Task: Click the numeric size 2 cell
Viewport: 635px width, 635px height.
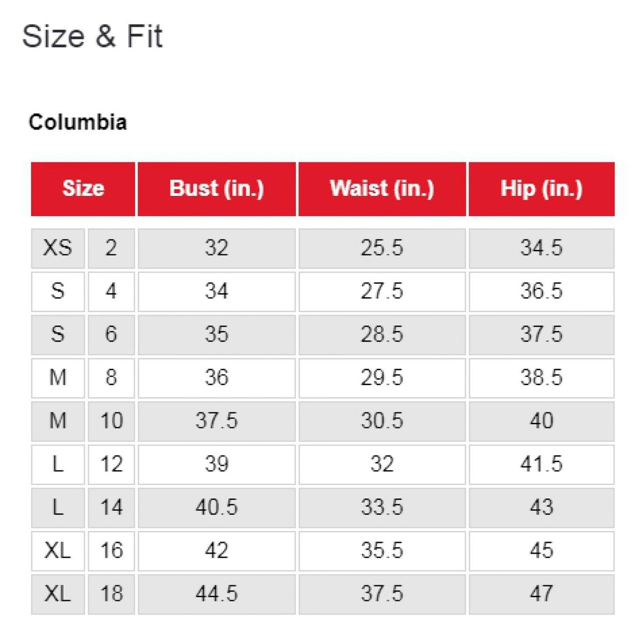Action: [x=111, y=248]
